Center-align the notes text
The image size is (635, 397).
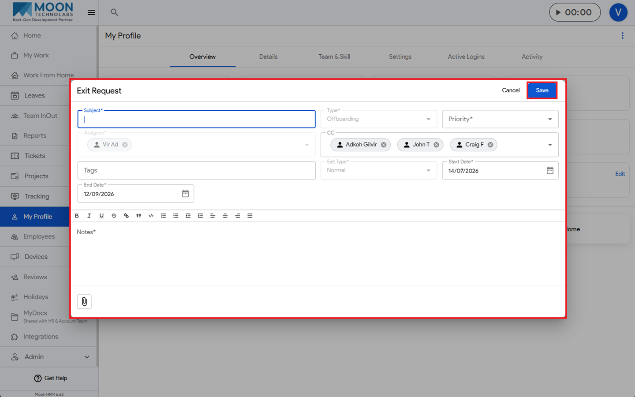pos(225,216)
